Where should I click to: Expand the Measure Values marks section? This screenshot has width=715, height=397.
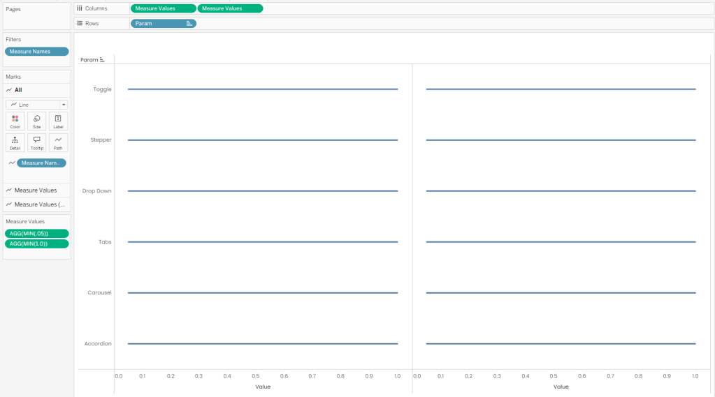[37, 190]
